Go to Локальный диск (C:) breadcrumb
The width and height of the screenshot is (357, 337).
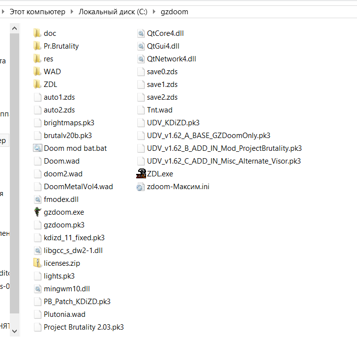coord(113,12)
